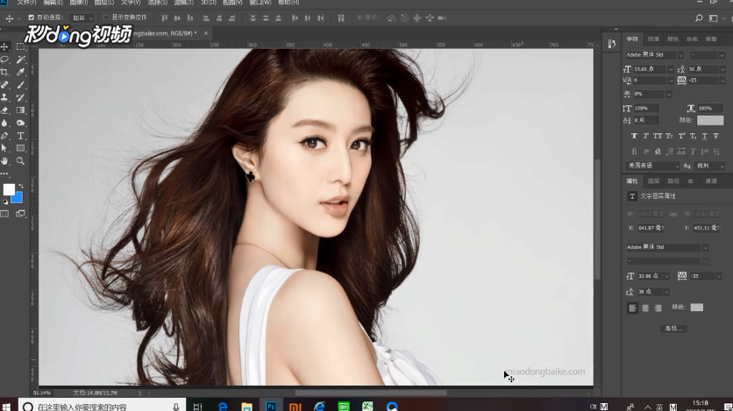Open the 文件(F) menu
The height and width of the screenshot is (411, 733).
pos(26,3)
